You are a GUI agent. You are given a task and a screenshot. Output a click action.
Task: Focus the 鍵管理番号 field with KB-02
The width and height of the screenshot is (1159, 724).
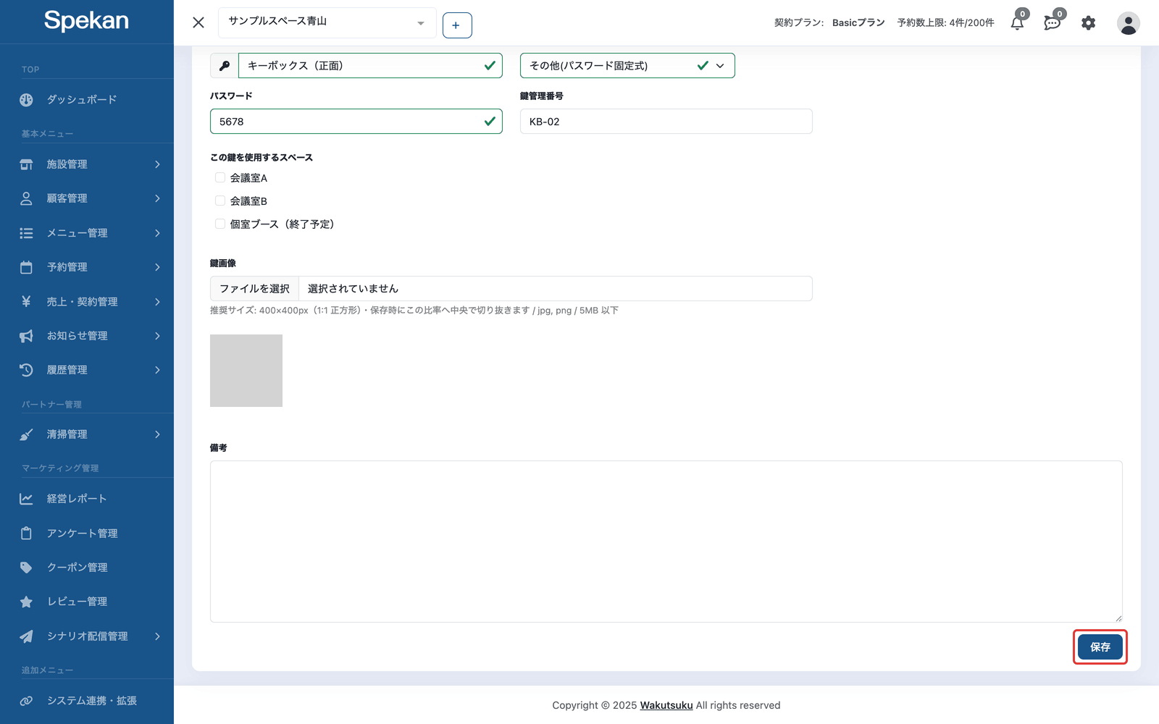point(666,122)
